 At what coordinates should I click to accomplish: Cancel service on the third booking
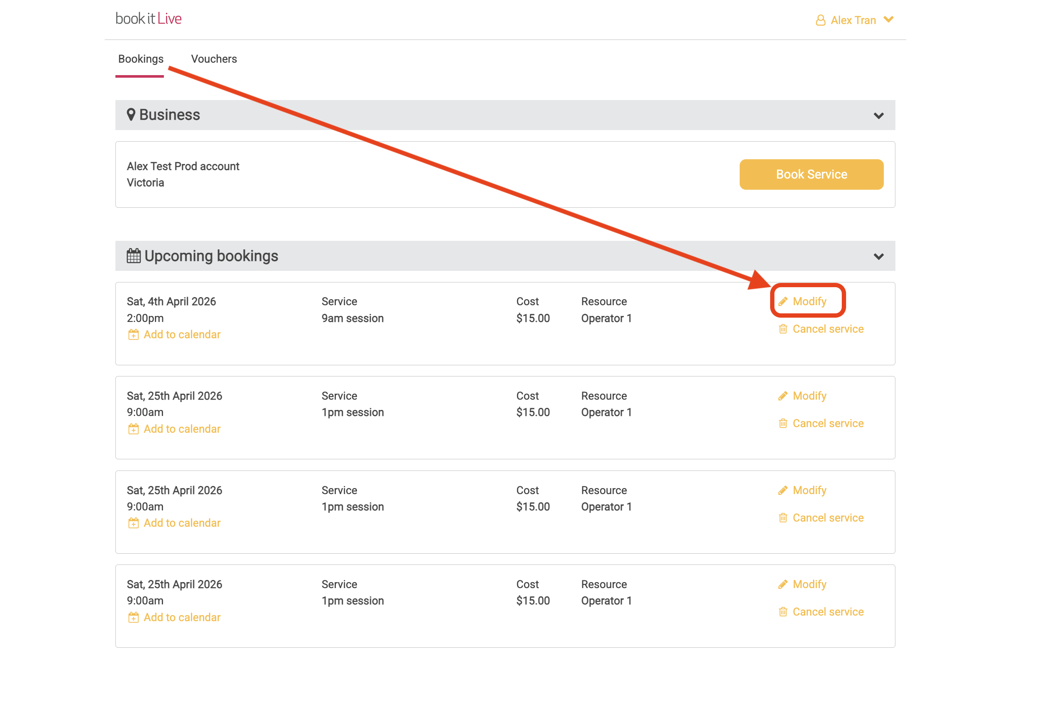click(828, 518)
